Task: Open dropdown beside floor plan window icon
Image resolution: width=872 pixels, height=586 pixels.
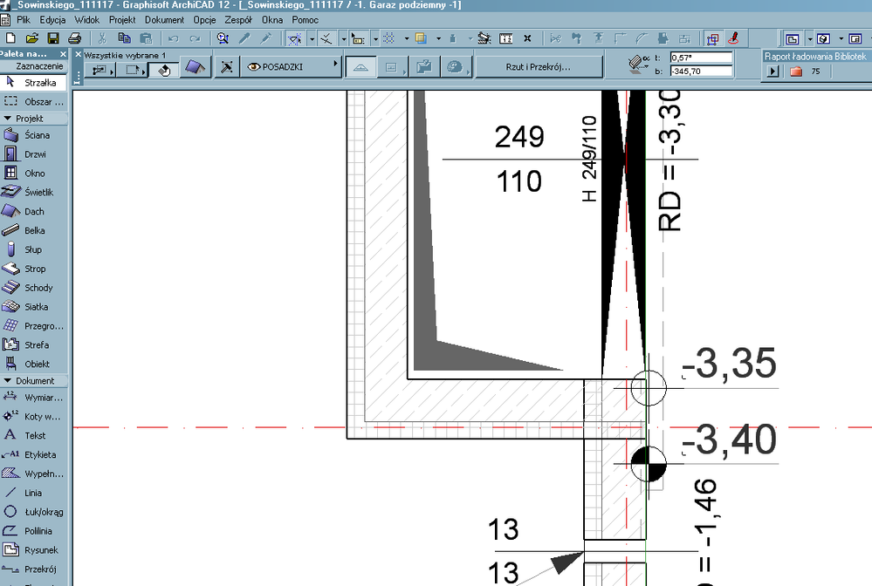Action: (x=810, y=39)
